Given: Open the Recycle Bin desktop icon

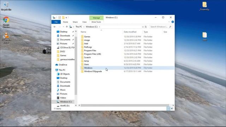Looking at the screenshot, I should point(6,6).
